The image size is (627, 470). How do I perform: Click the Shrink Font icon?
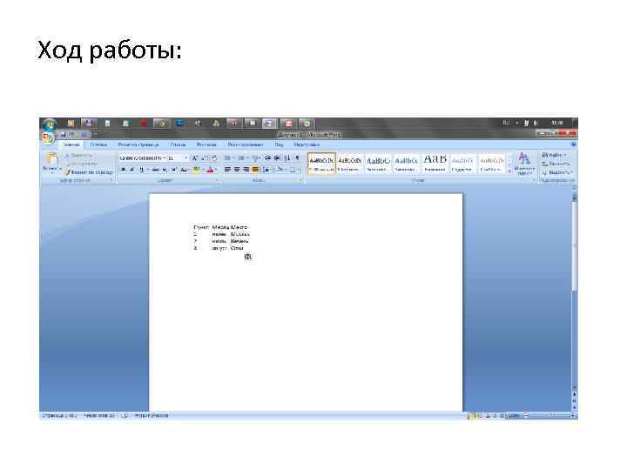click(204, 158)
